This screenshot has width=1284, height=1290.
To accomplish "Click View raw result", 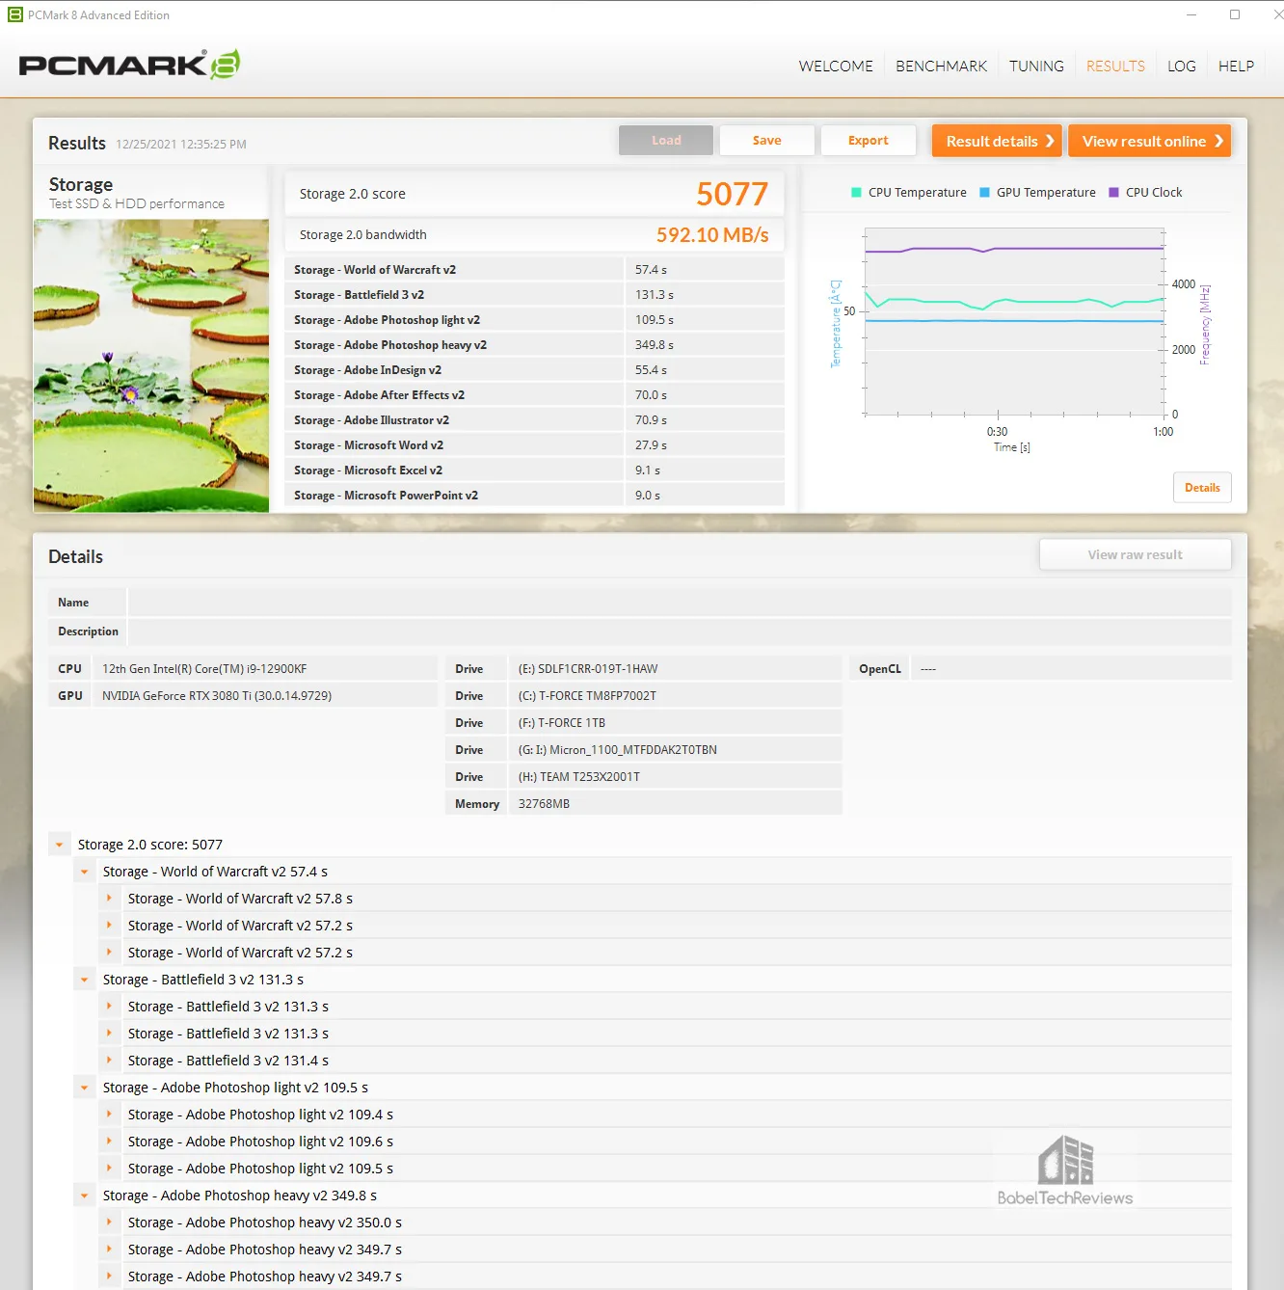I will [1135, 554].
